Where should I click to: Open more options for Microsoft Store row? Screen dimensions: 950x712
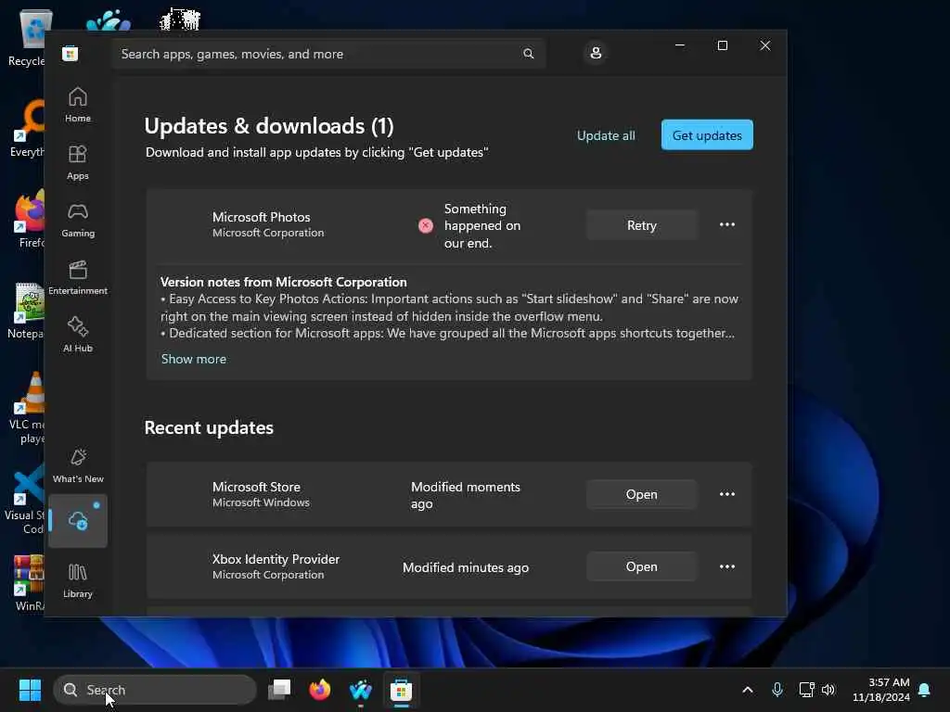click(x=727, y=494)
